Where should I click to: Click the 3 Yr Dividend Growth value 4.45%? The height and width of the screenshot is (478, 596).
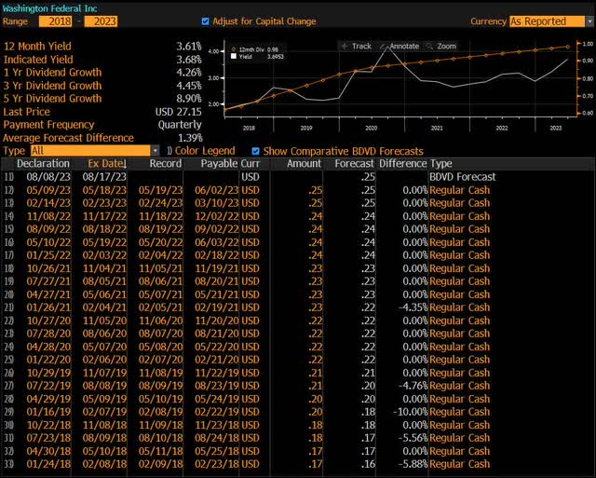click(x=189, y=86)
